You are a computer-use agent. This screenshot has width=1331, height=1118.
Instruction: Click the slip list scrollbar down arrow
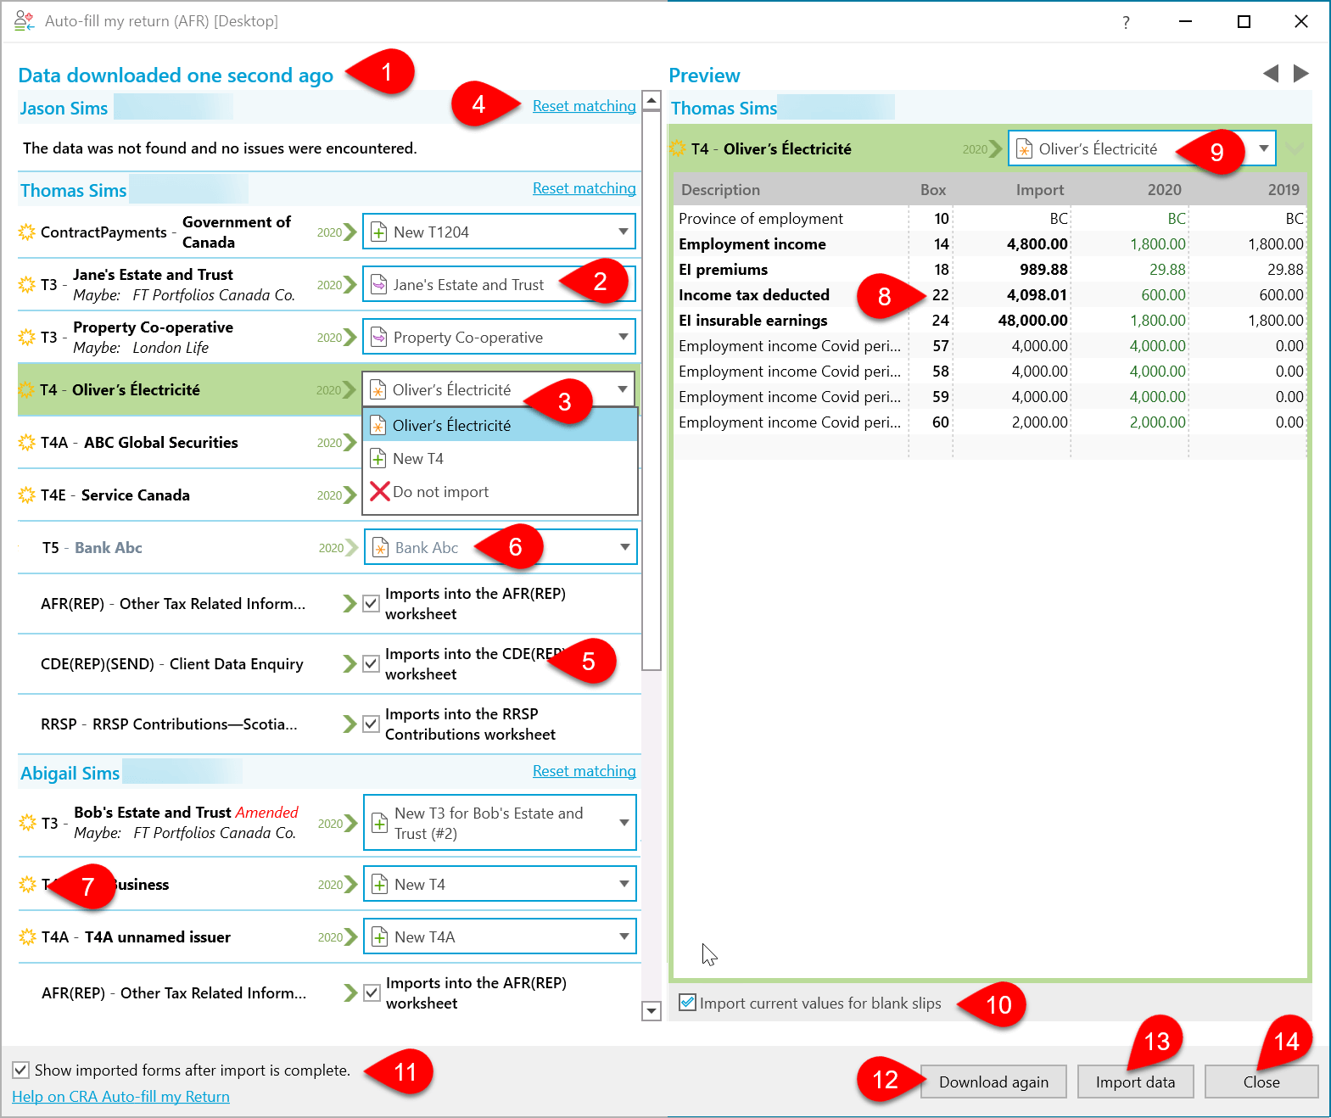point(652,1010)
